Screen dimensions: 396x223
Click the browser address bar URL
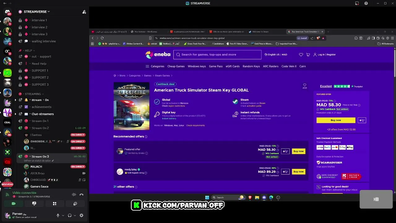click(x=192, y=38)
